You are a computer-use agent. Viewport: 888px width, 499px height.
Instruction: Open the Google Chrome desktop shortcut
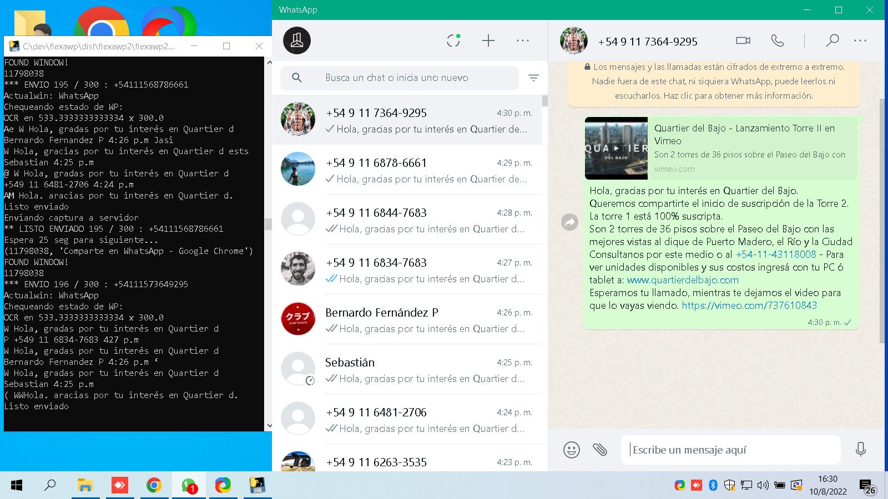(102, 22)
